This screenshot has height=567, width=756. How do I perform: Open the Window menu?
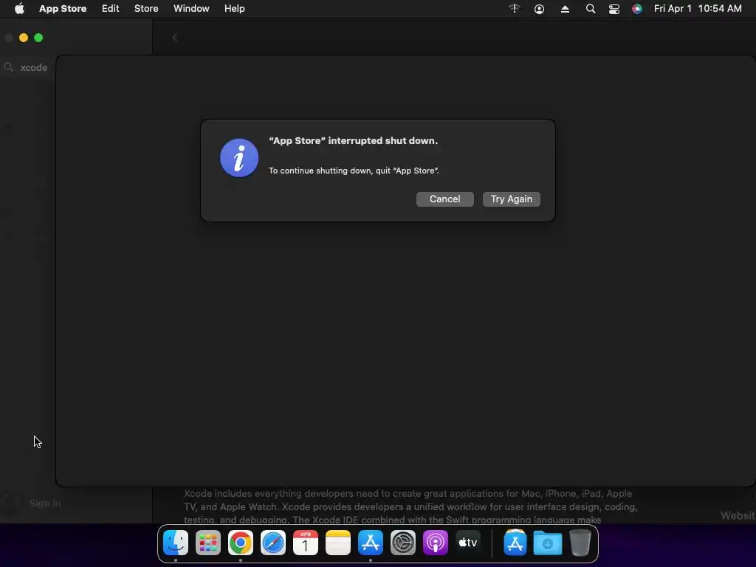(x=191, y=9)
